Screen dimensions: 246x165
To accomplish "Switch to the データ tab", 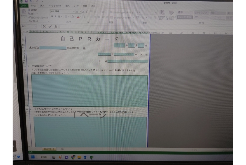I will coord(76,6).
